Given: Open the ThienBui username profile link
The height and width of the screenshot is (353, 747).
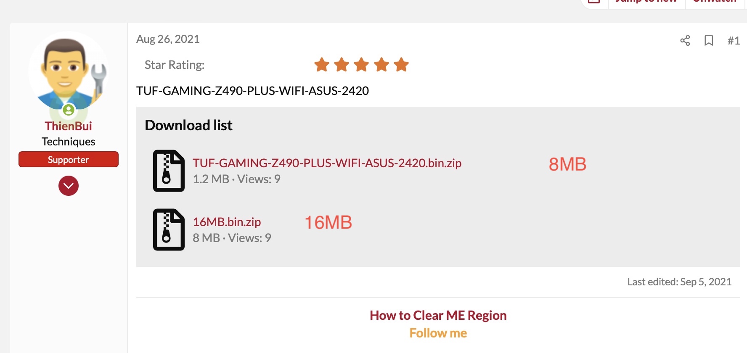Looking at the screenshot, I should point(68,126).
